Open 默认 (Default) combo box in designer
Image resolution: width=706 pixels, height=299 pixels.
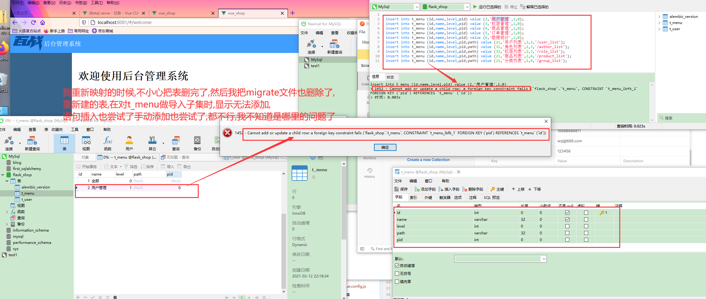(544, 259)
